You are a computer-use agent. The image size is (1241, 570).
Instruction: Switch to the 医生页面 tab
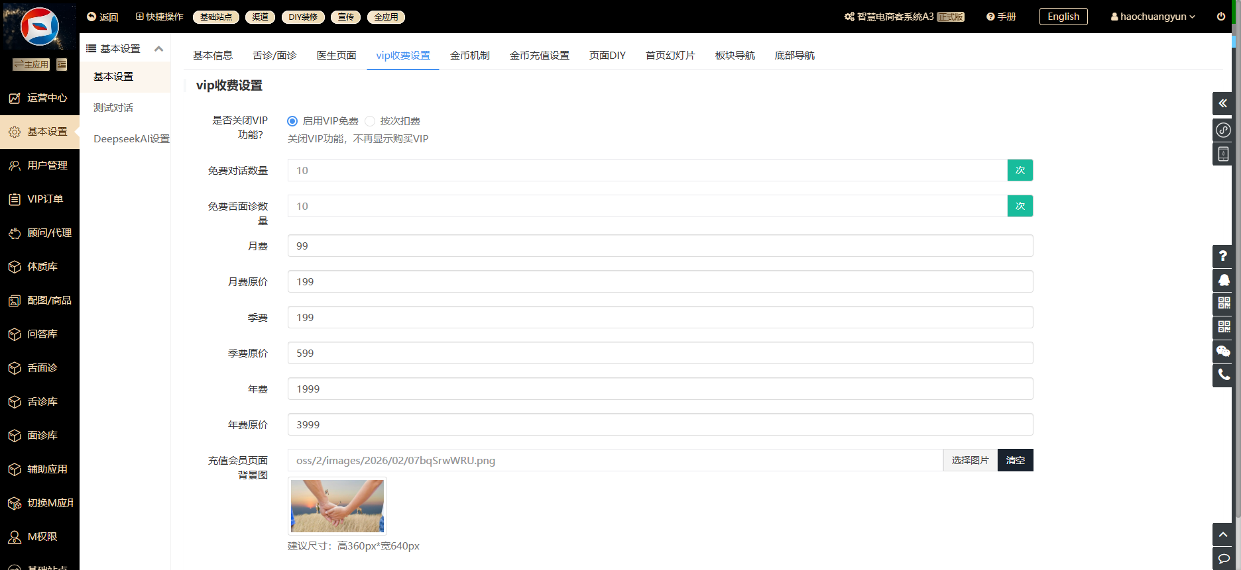(336, 56)
